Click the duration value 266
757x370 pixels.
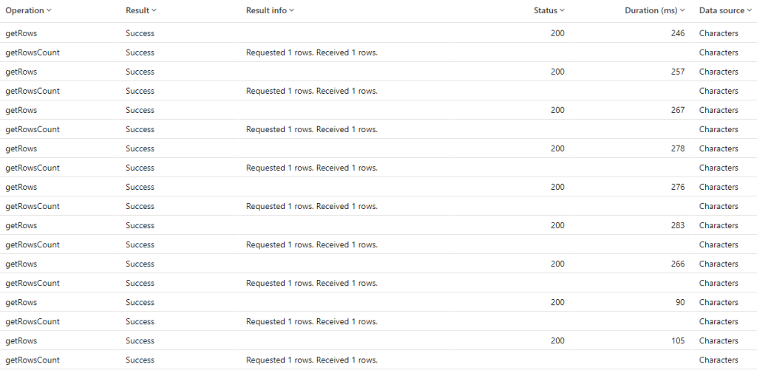click(677, 264)
